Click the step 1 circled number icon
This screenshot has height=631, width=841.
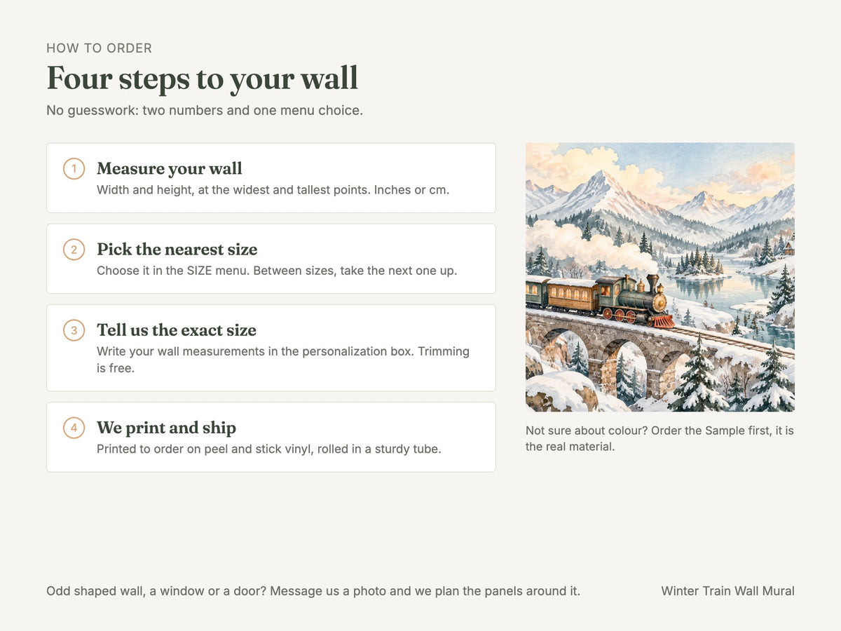point(74,169)
